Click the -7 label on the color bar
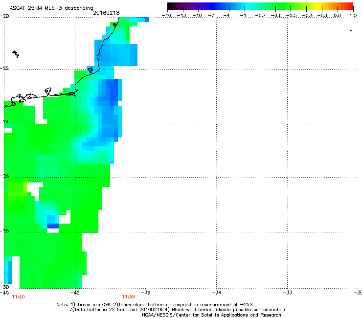 pos(211,16)
